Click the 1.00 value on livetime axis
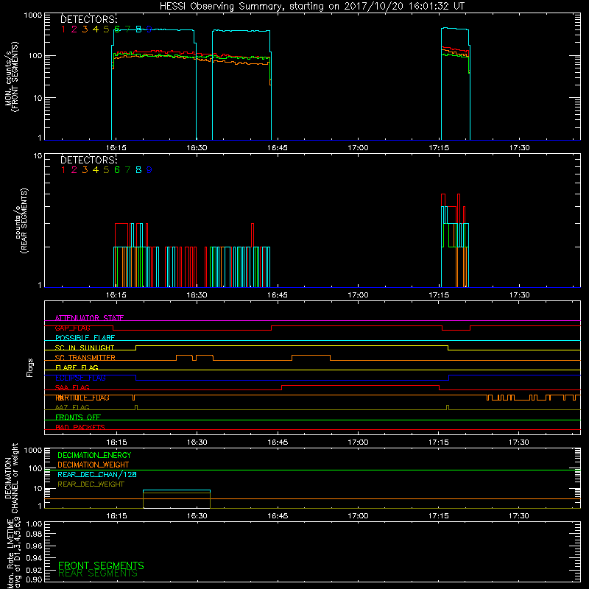 coord(34,524)
